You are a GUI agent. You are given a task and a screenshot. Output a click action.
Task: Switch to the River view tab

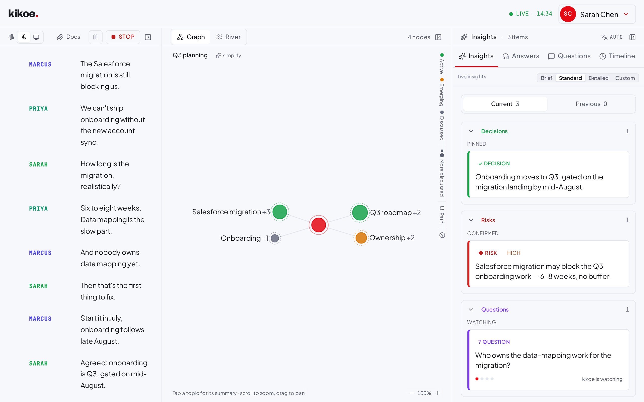[228, 37]
